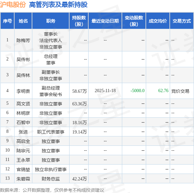Click the 变动股数(股) column header
Viewport: 194px width, 193px height.
coord(134,21)
